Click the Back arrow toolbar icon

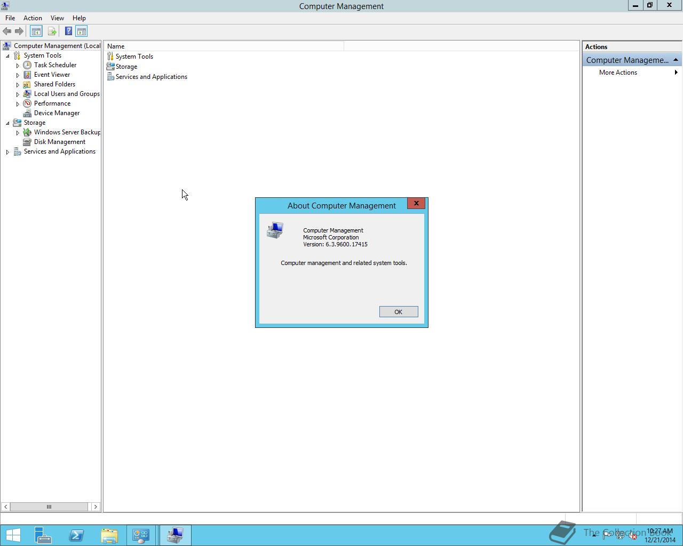point(7,31)
